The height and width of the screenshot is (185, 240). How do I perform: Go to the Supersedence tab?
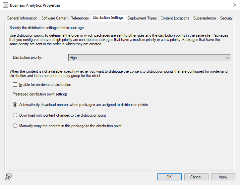coord(205,18)
